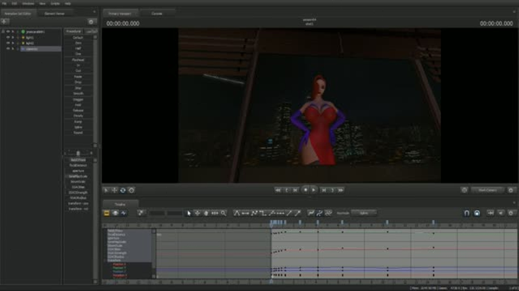
Task: Apply the Smooth procedural preset
Action: (78, 94)
